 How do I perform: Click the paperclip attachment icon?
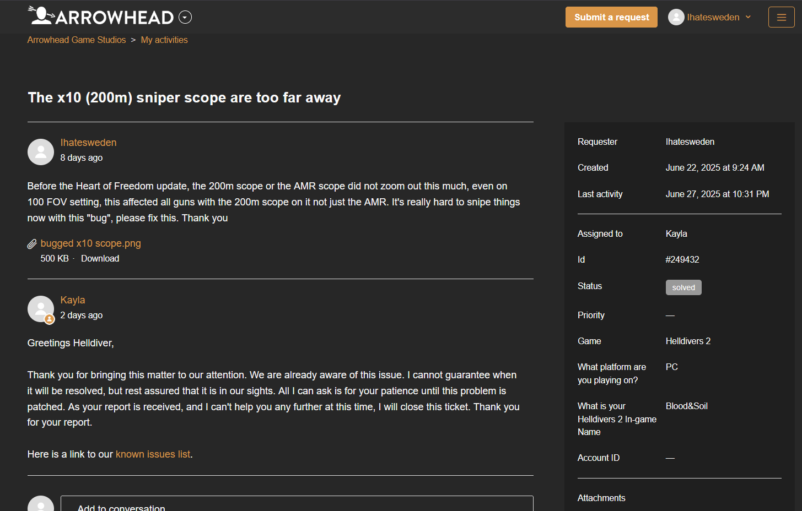(x=32, y=243)
